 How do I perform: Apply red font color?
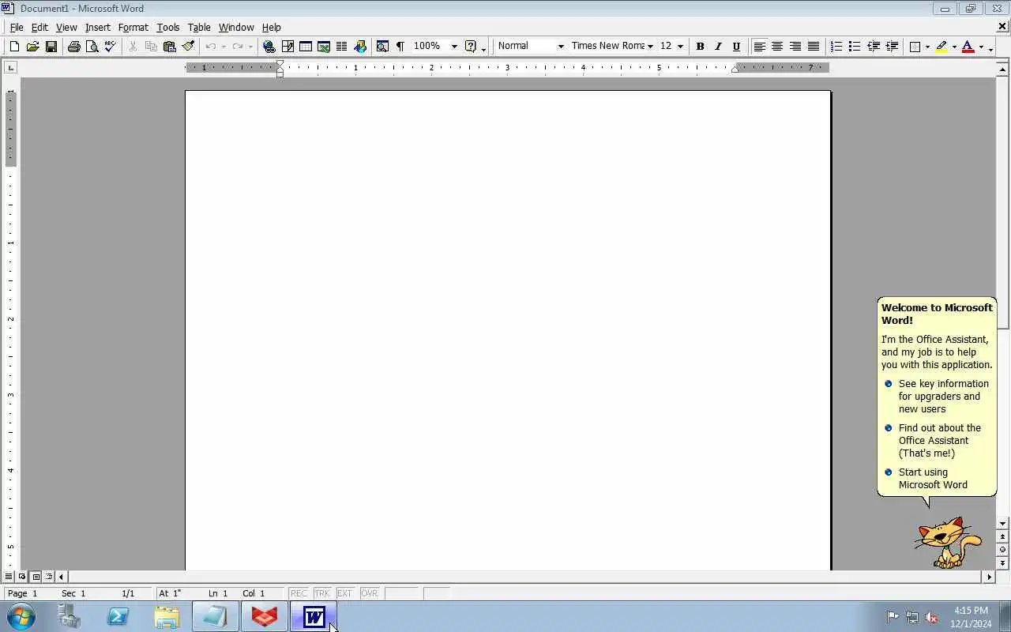[x=968, y=47]
